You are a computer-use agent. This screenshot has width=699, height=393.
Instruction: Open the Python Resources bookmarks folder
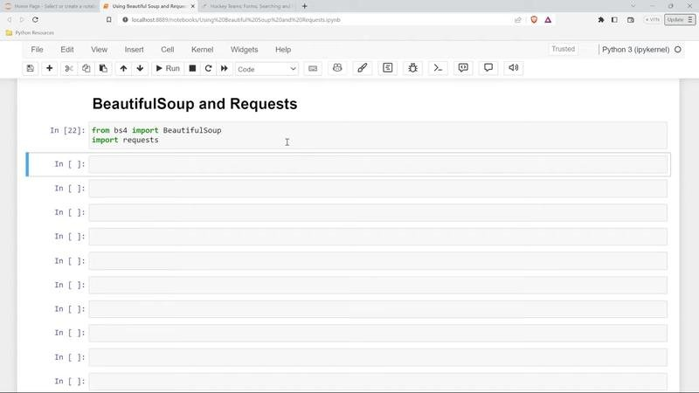[30, 33]
